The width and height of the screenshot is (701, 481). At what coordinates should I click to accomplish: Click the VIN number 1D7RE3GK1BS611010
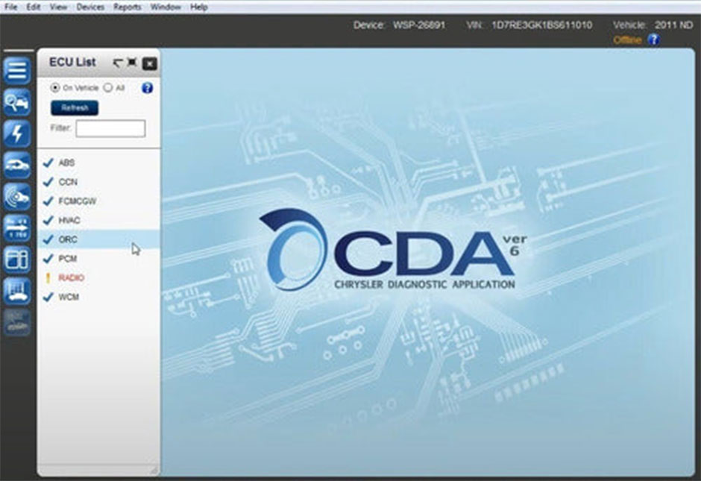click(542, 25)
